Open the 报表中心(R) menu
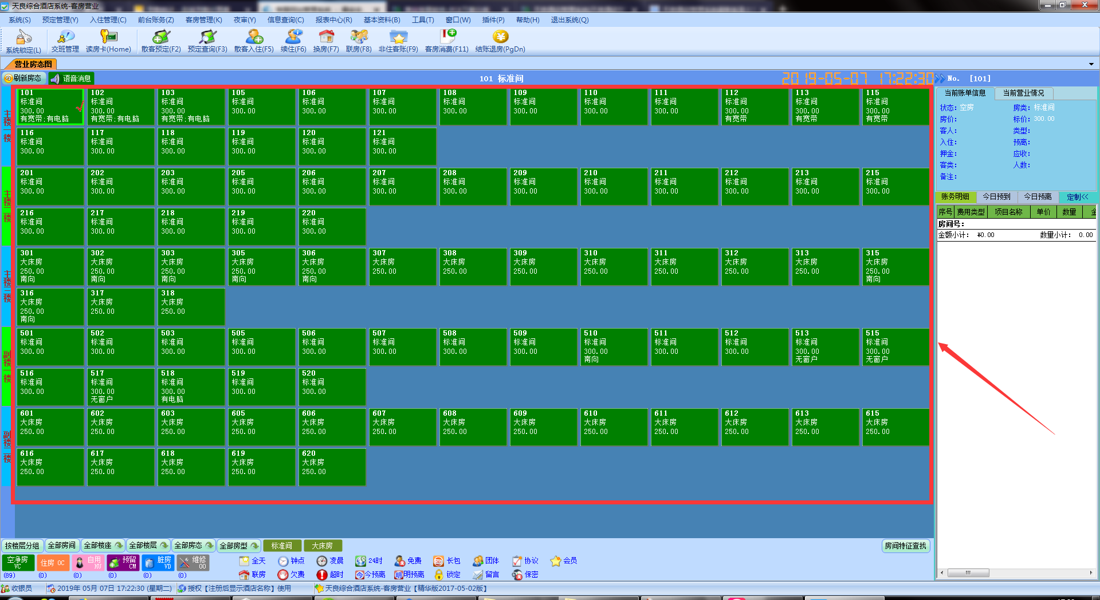 tap(333, 19)
